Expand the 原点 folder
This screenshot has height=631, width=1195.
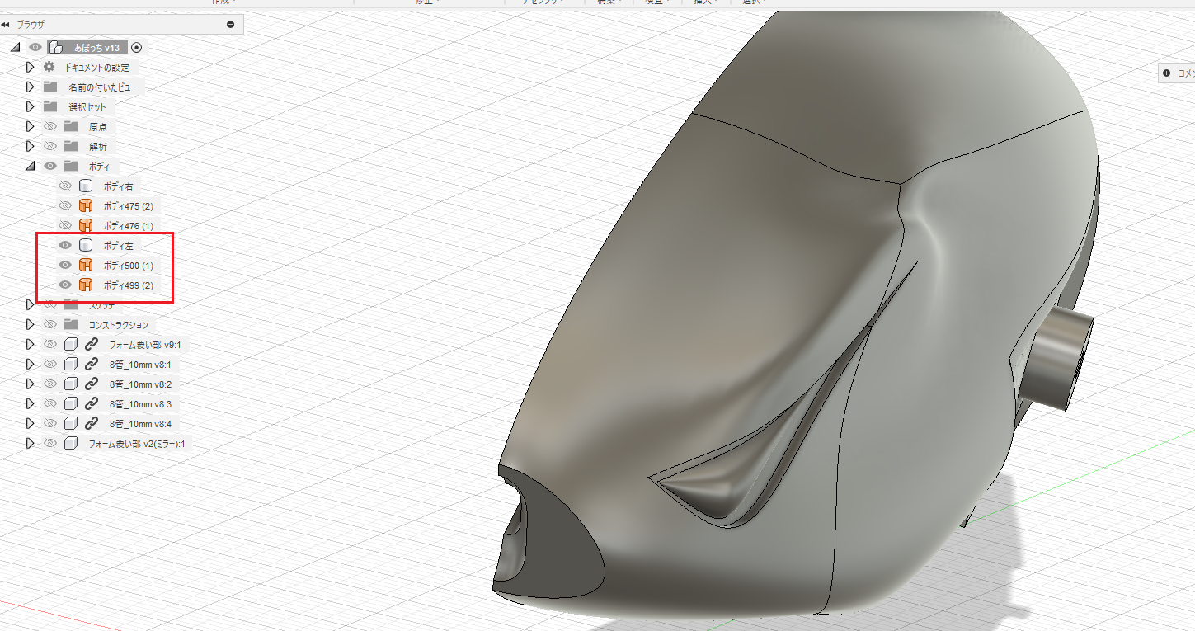pyautogui.click(x=31, y=126)
